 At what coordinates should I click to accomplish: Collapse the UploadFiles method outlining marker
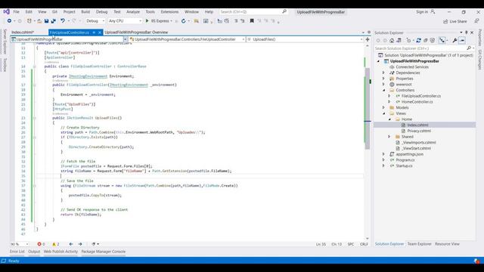click(x=34, y=118)
